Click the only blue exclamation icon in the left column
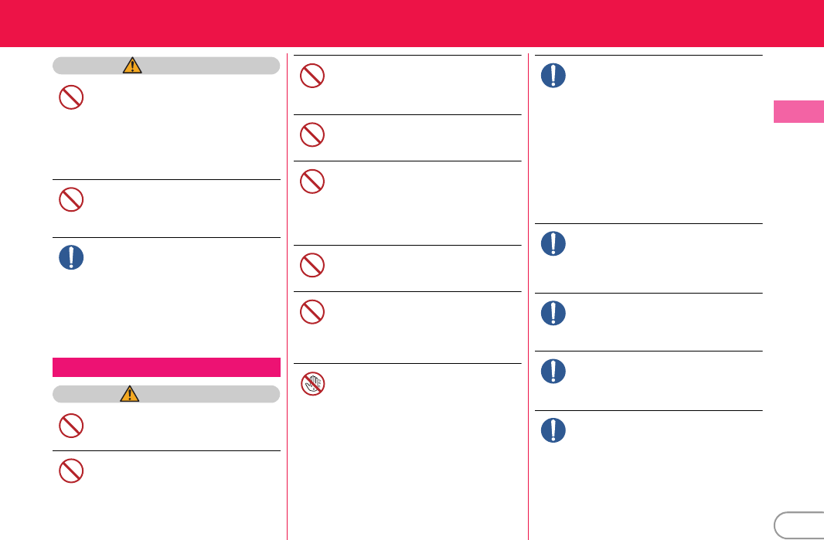 (71, 258)
